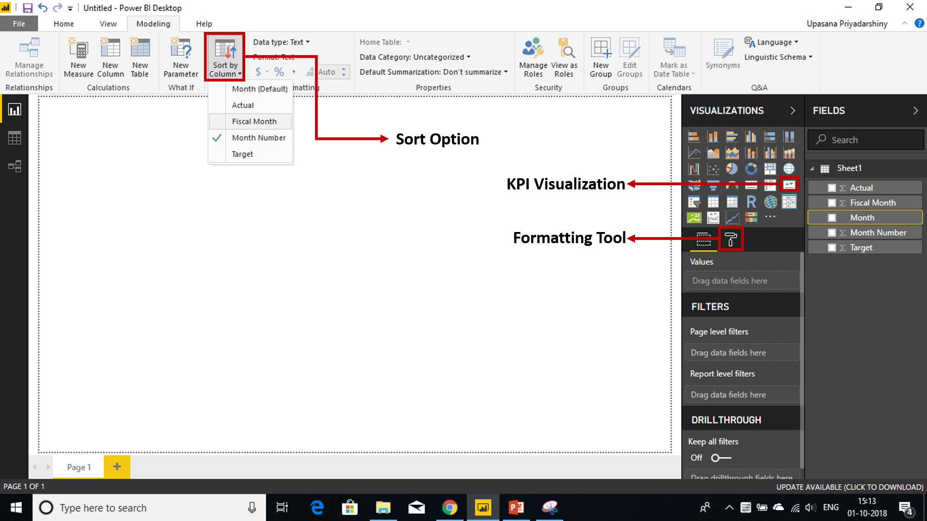Click the New Table button
This screenshot has width=927, height=521.
140,57
